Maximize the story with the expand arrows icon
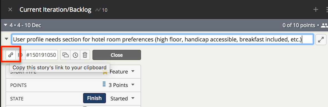Viewport: 328px width, 107px height. (x=321, y=40)
